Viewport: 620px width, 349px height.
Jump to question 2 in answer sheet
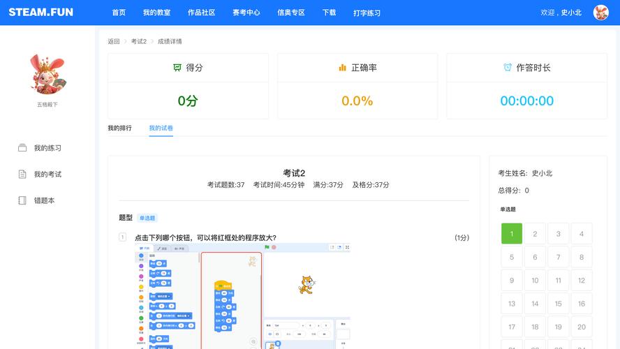(535, 234)
